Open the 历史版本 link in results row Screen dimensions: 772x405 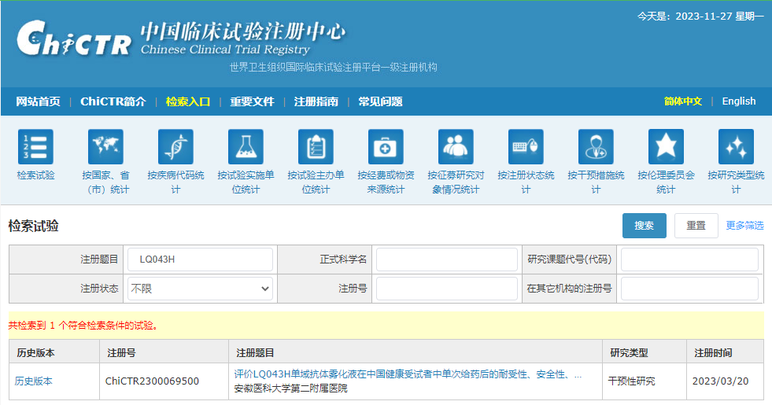click(34, 381)
